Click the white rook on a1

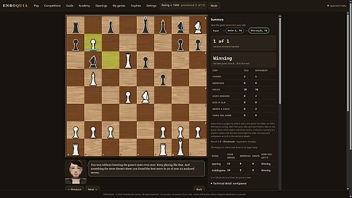pyautogui.click(x=76, y=149)
